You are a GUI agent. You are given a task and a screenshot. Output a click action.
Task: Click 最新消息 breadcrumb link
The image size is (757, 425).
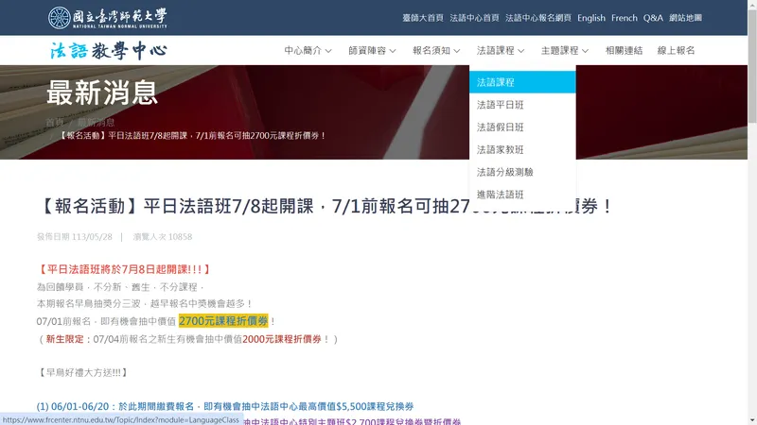[x=97, y=123]
